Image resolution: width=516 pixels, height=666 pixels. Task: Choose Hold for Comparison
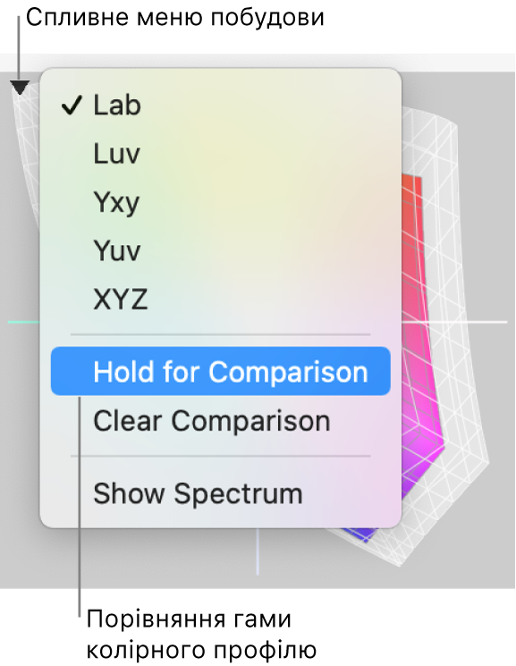[221, 371]
